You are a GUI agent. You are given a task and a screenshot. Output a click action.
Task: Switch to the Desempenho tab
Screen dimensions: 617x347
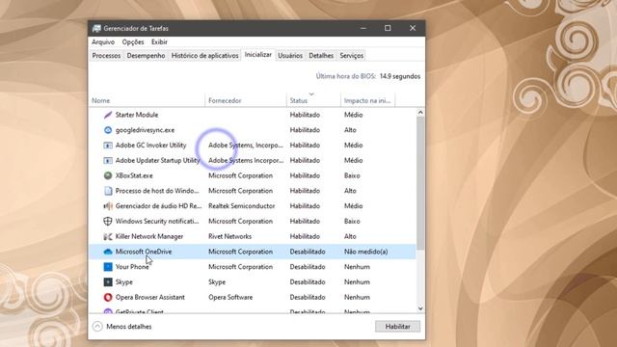point(146,56)
